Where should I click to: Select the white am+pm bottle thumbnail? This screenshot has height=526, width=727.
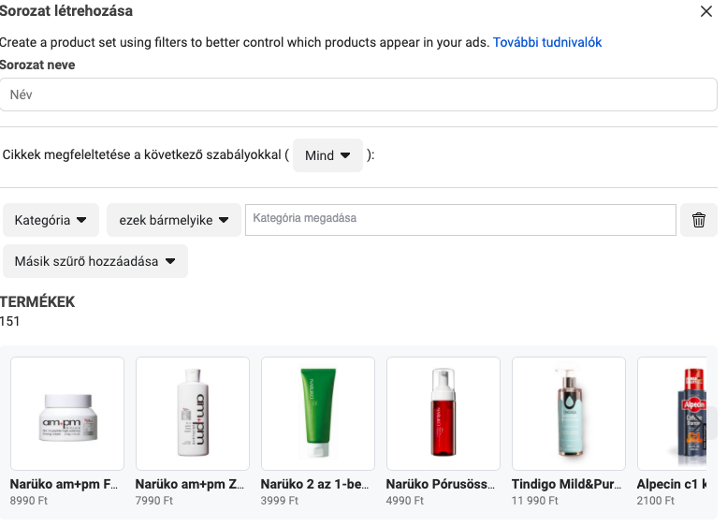coord(193,414)
